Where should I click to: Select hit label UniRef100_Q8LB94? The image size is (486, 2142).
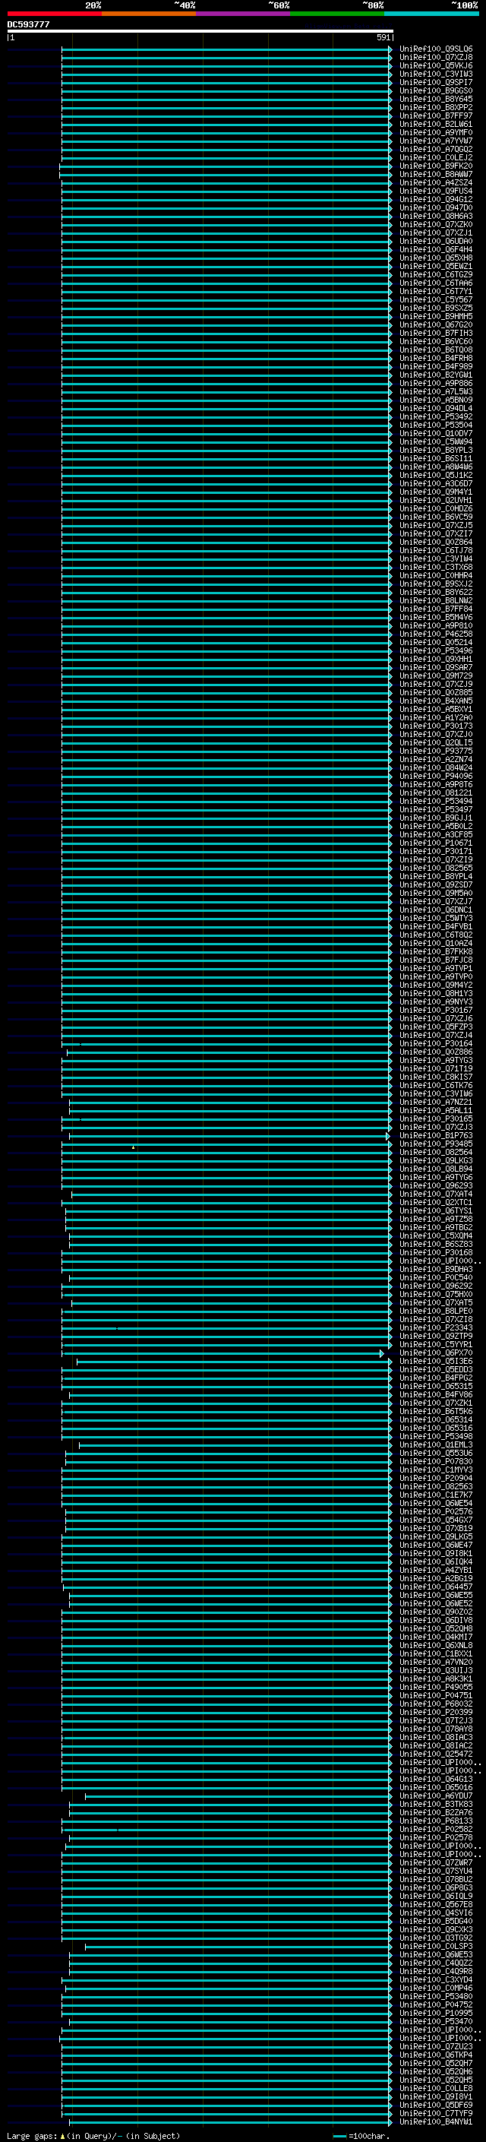pyautogui.click(x=436, y=1169)
